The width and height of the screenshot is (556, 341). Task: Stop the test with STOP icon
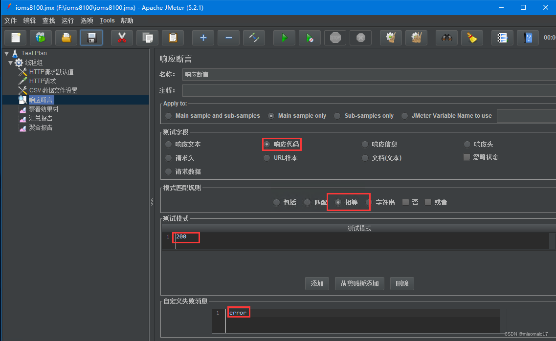coord(335,38)
